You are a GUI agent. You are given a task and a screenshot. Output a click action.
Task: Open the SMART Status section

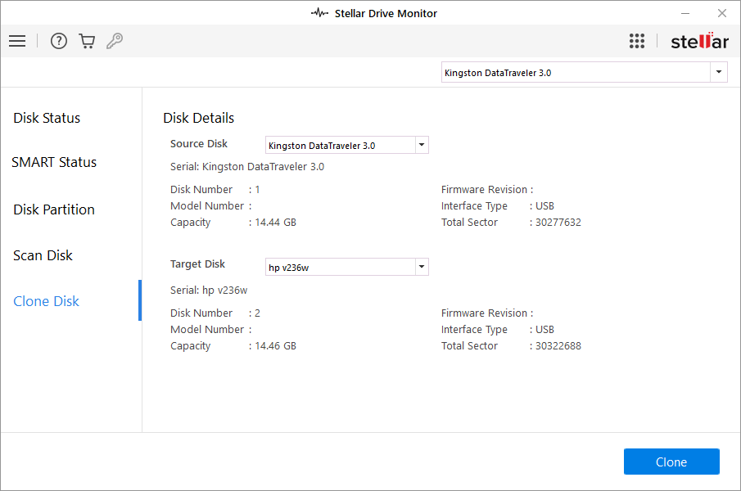pyautogui.click(x=54, y=162)
